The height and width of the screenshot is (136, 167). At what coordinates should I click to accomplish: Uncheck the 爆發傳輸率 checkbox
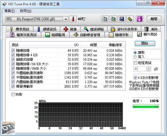pyautogui.click(x=13, y=86)
